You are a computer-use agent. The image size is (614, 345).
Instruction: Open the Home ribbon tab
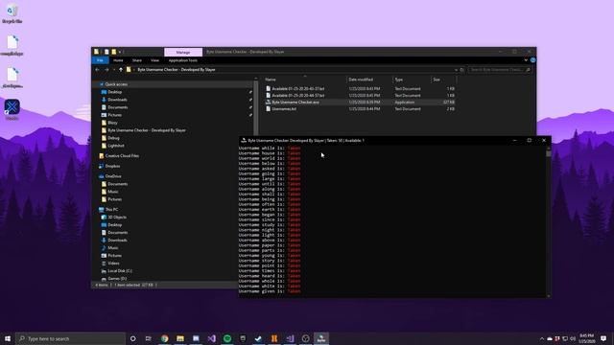pyautogui.click(x=118, y=60)
